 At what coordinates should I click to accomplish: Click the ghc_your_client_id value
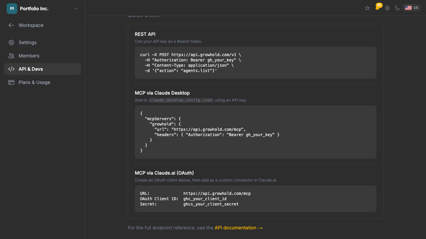point(205,199)
